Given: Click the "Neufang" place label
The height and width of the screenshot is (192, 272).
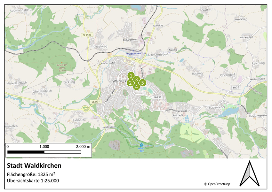Looking at the screenshot, I should [240, 19].
